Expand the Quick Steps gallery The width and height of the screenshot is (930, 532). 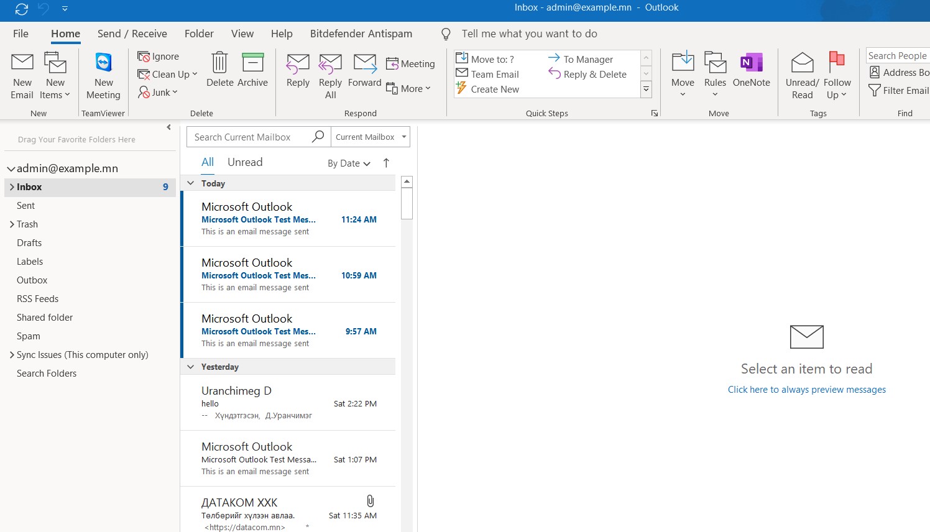(646, 89)
